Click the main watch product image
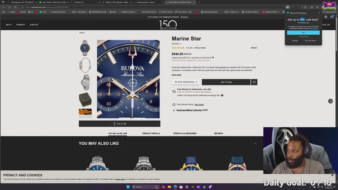 [128, 79]
